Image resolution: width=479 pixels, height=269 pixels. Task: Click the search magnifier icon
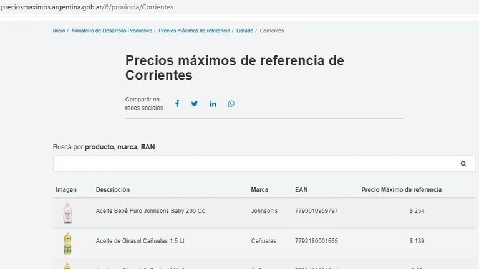click(x=463, y=164)
